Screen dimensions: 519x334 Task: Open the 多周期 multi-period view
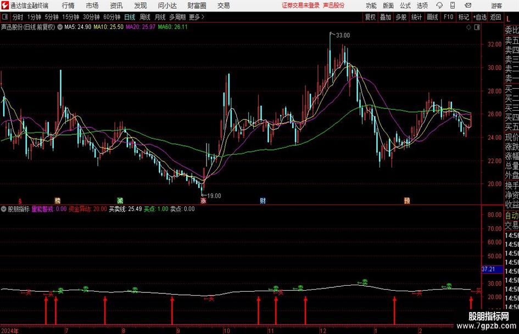pos(177,17)
